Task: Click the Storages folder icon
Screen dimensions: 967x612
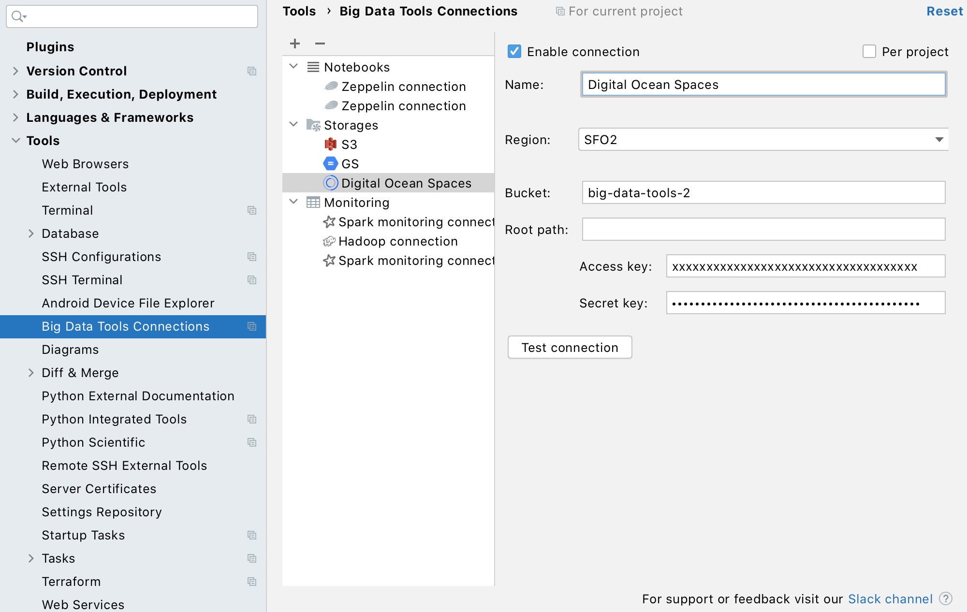Action: [x=314, y=125]
